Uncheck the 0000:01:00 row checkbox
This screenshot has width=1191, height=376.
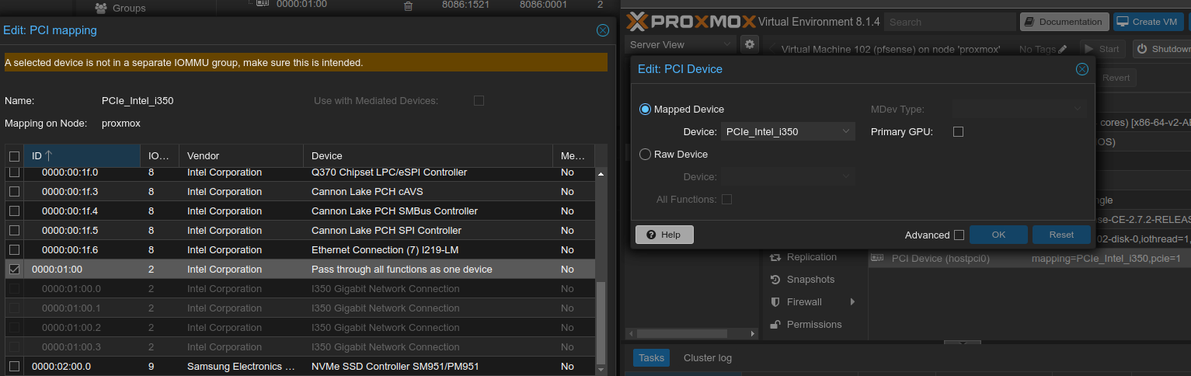(14, 270)
